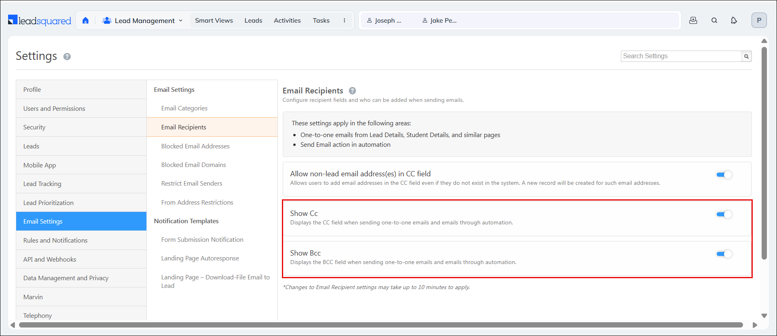Click the Search Settings magnifier button
This screenshot has height=336, width=777.
coord(746,56)
